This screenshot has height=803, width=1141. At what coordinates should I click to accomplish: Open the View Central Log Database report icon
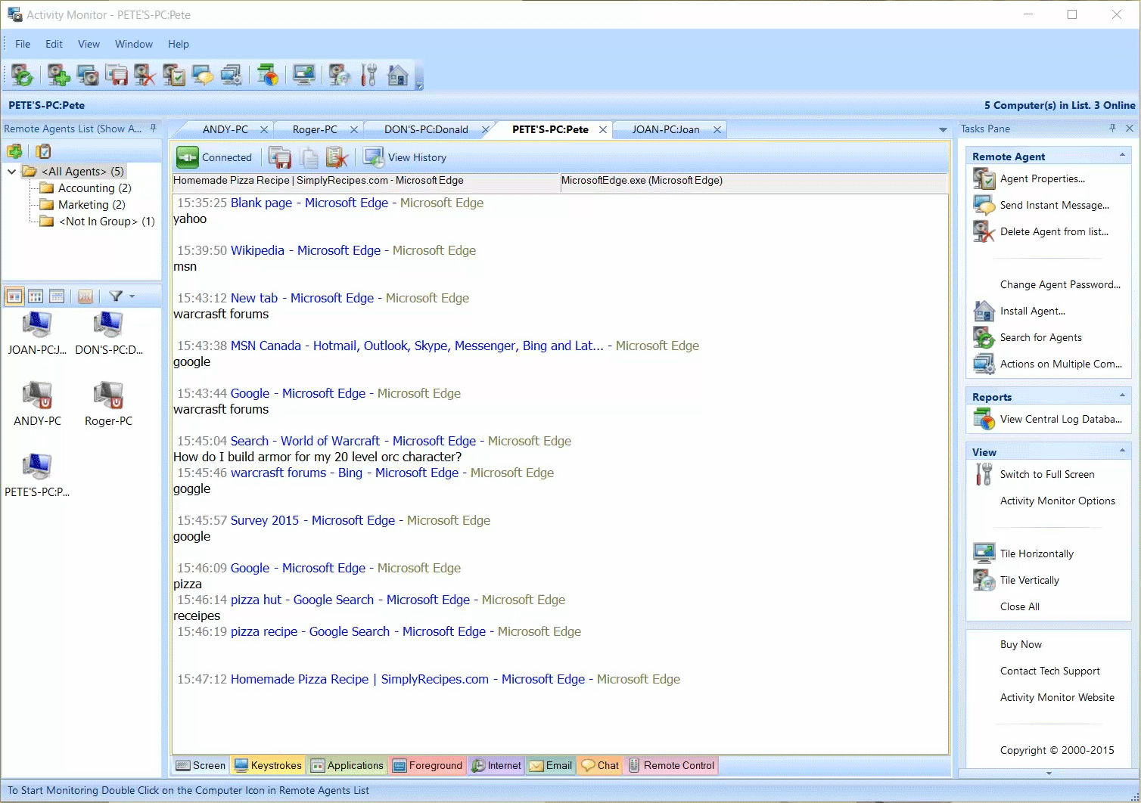click(x=984, y=419)
